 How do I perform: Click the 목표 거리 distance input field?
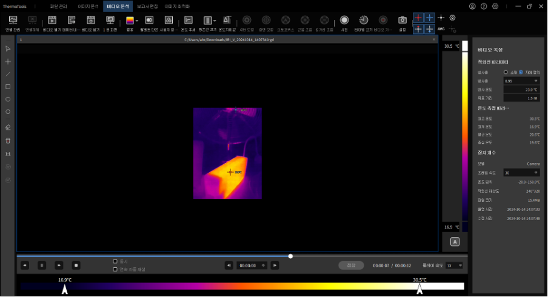[x=521, y=98]
